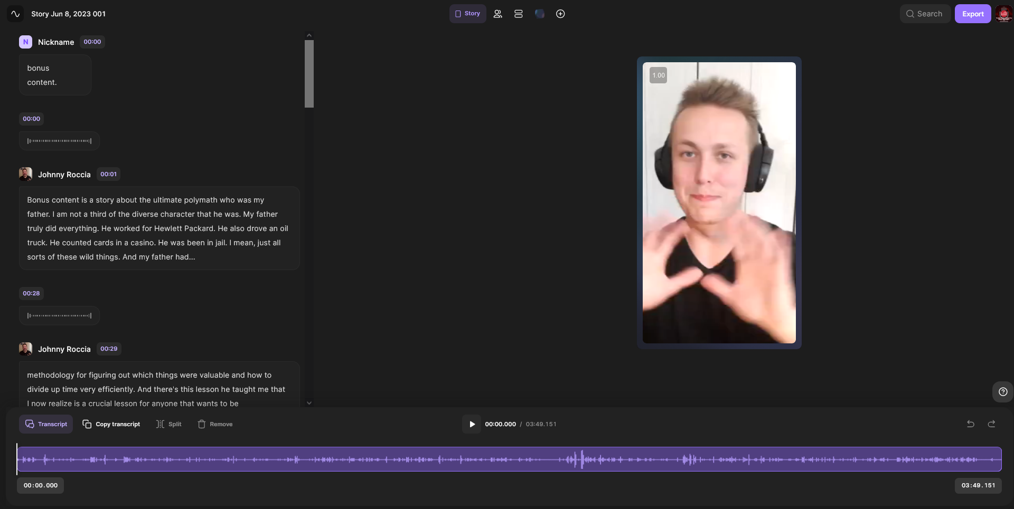The height and width of the screenshot is (509, 1014).
Task: Jump to Johnny Roccia 00:29 timestamp
Action: (x=109, y=349)
